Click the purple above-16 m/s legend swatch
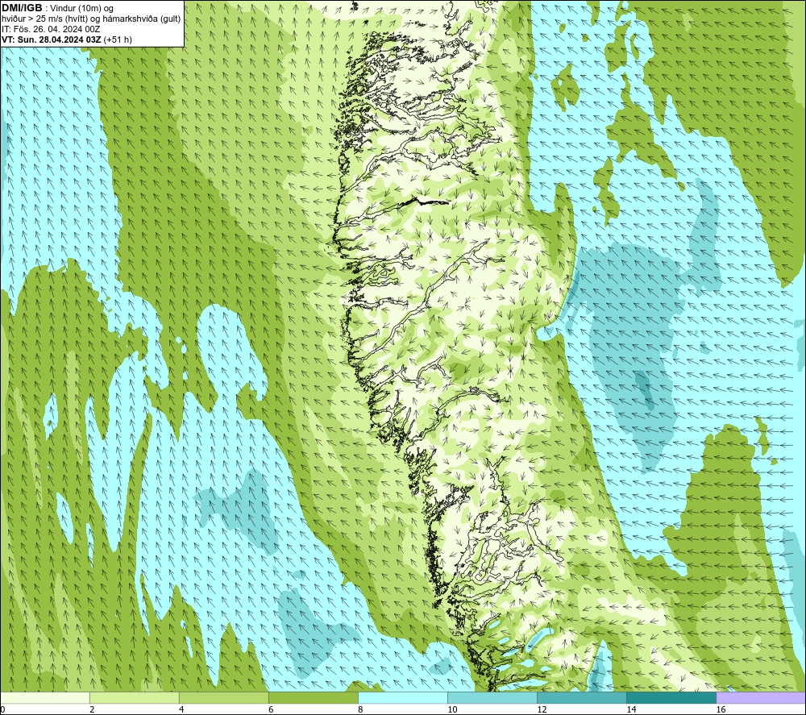This screenshot has width=806, height=715. tap(761, 698)
